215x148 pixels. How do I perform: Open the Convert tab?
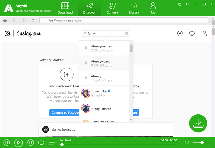(112, 8)
